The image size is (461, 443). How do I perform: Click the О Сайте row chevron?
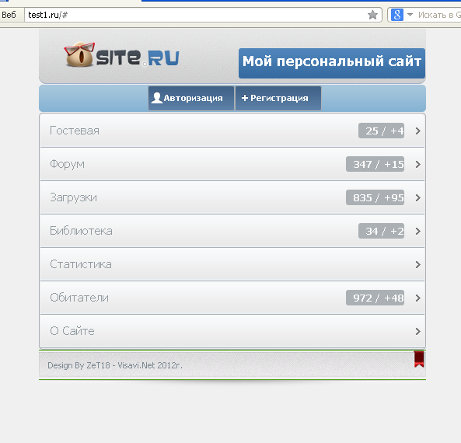pyautogui.click(x=418, y=332)
